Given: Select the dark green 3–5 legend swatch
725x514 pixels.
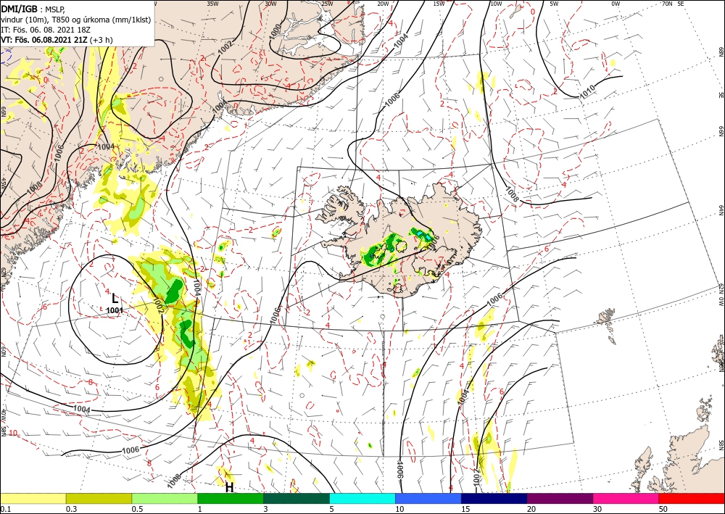Looking at the screenshot, I should [x=297, y=498].
